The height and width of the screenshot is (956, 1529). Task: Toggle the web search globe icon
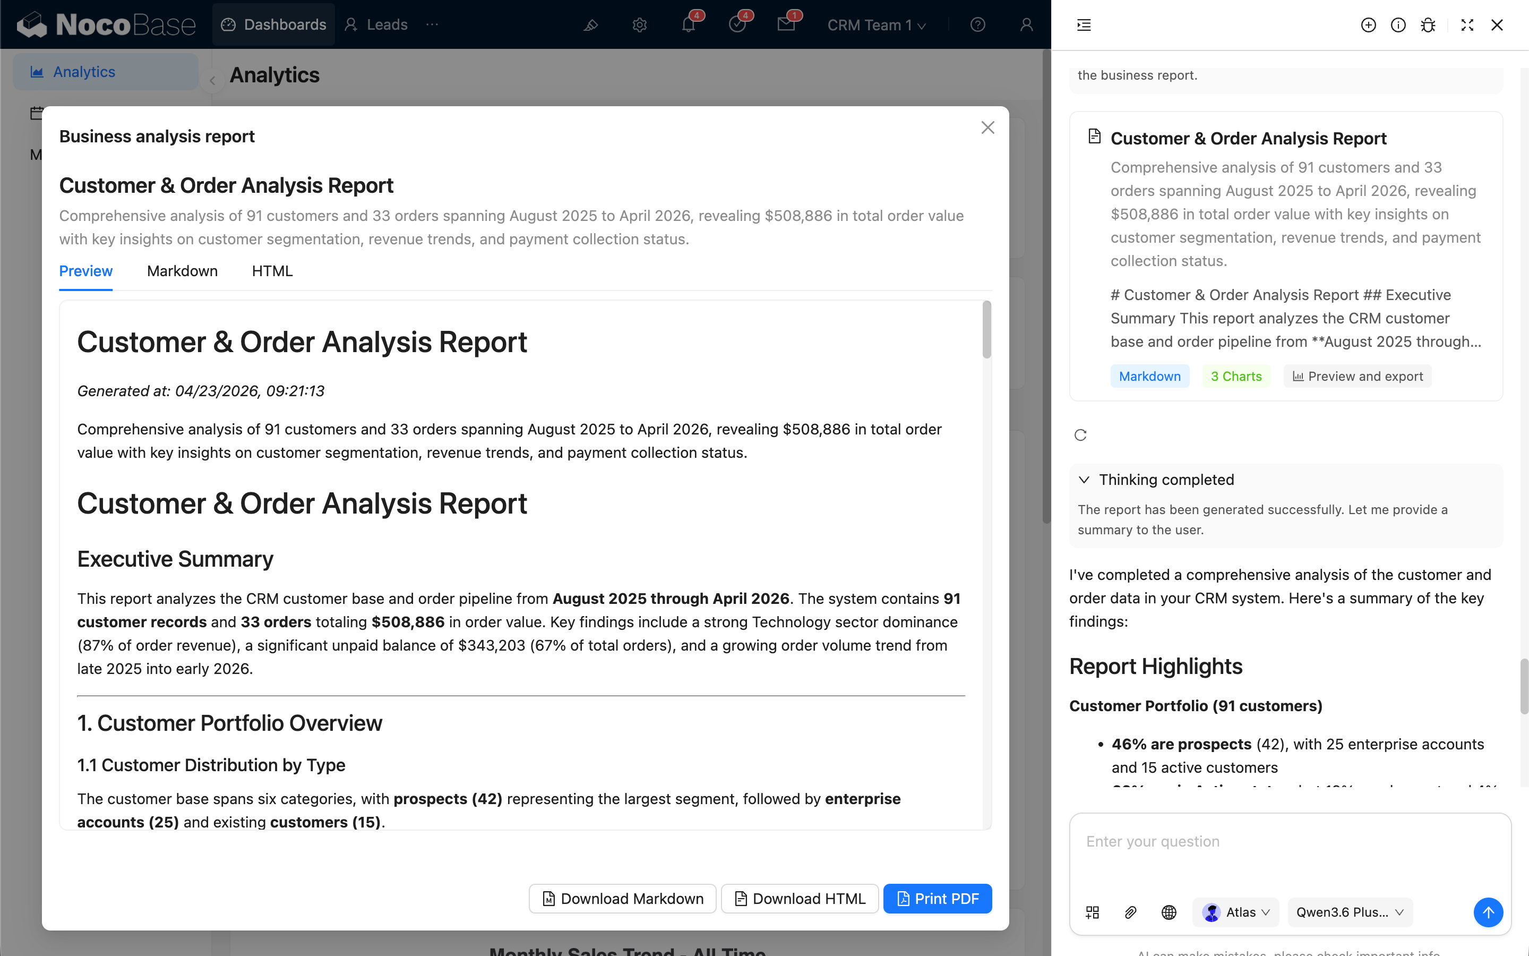coord(1169,912)
